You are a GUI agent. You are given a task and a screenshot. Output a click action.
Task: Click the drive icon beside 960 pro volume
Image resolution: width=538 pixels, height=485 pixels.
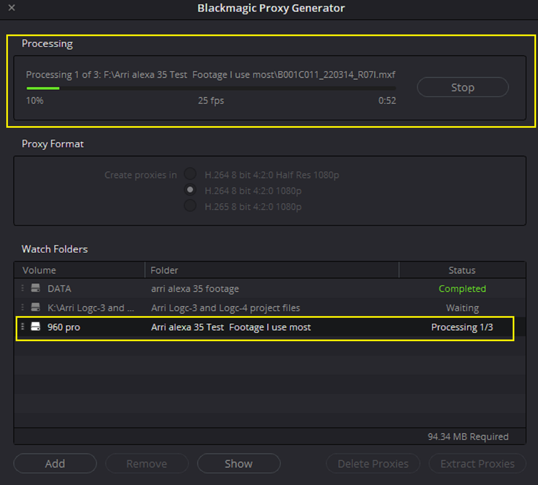coord(36,326)
